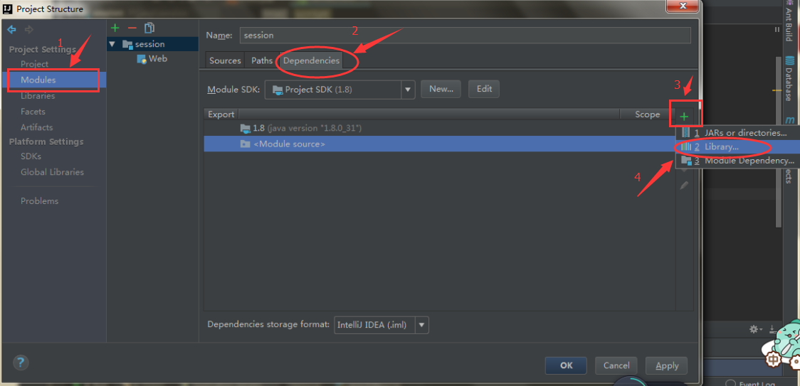This screenshot has width=800, height=386.
Task: Click the back navigation arrow
Action: click(11, 29)
